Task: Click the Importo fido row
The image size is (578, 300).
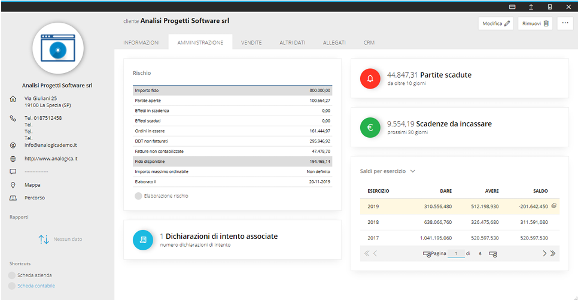Action: pyautogui.click(x=232, y=90)
